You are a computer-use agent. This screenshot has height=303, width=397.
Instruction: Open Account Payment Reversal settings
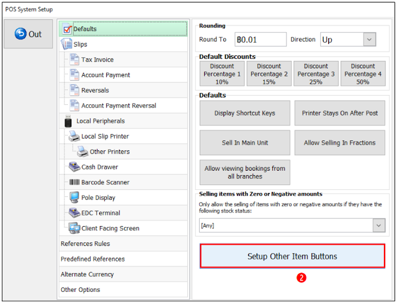(123, 106)
